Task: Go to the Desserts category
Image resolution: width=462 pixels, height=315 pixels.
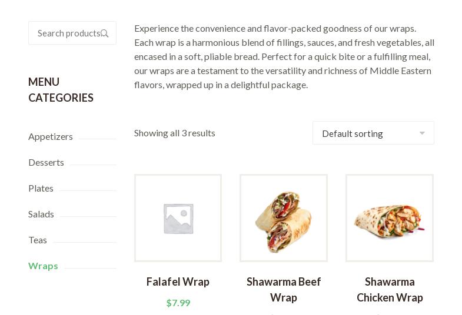Action: click(46, 162)
